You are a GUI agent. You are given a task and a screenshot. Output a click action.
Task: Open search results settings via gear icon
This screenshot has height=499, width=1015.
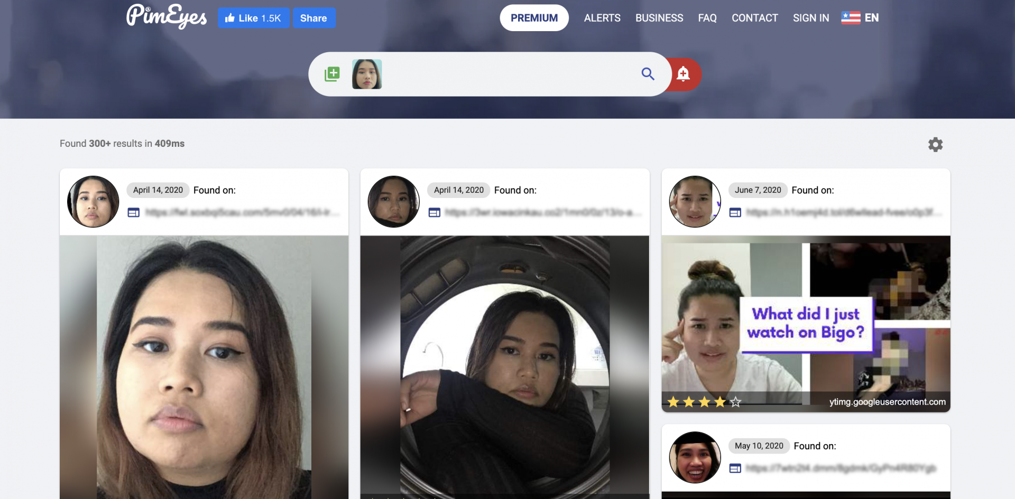pyautogui.click(x=935, y=144)
